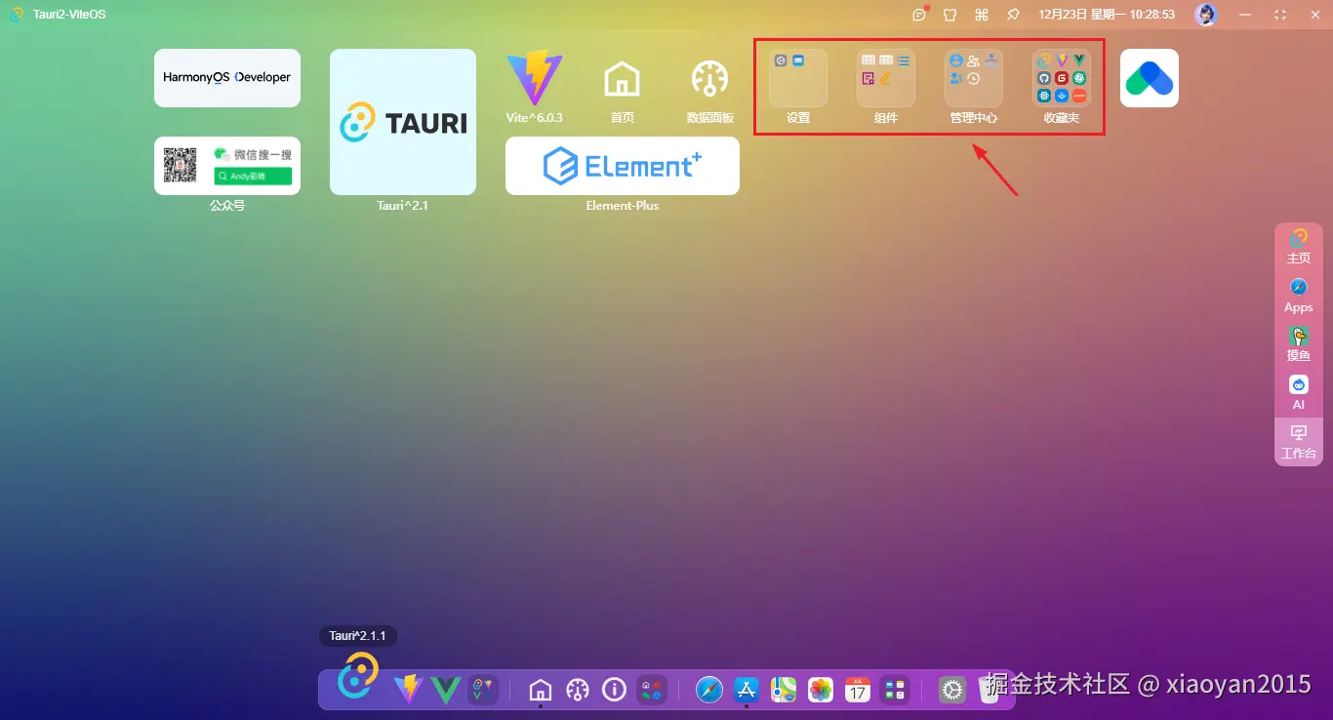
Task: Click the command key icon in top bar
Action: [982, 15]
